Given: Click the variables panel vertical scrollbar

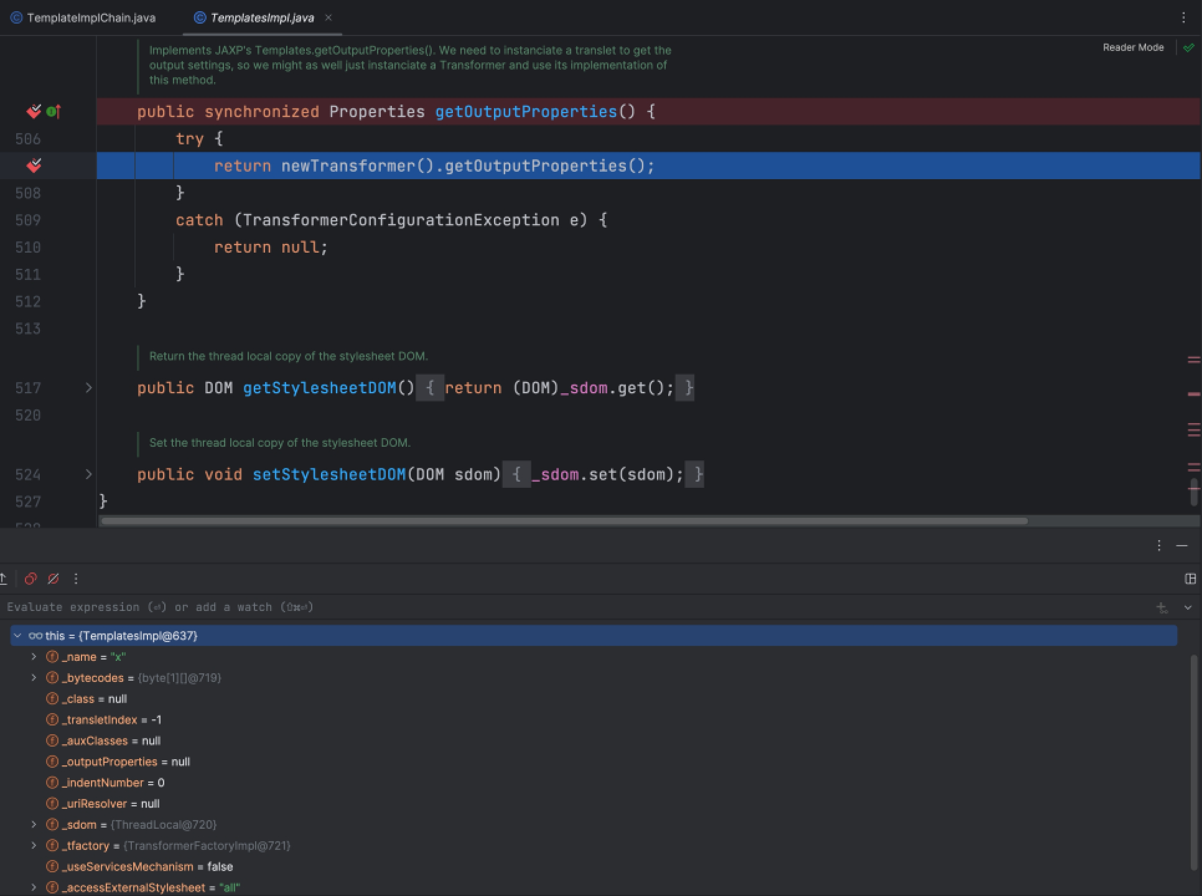Looking at the screenshot, I should point(1194,762).
